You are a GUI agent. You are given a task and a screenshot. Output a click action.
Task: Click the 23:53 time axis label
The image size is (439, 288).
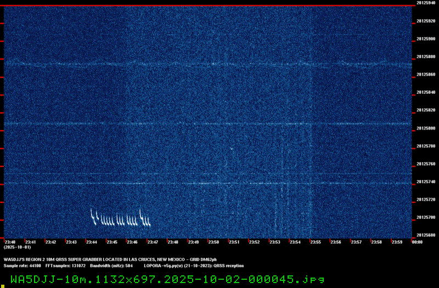tap(275, 242)
